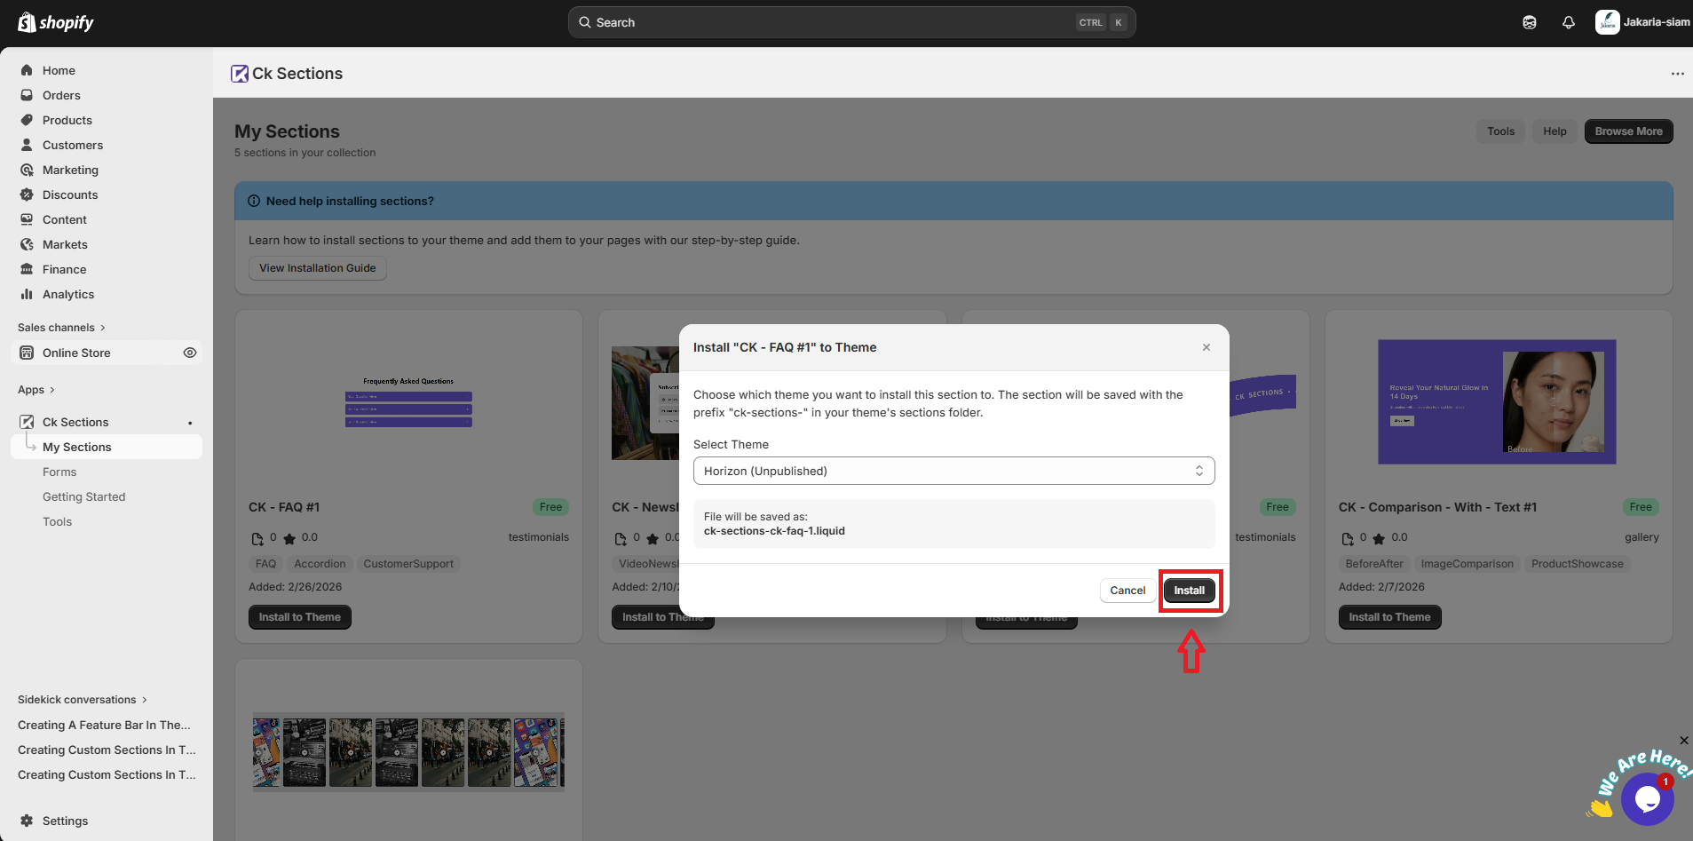
Task: Click the Analytics bar chart icon
Action: coord(27,294)
